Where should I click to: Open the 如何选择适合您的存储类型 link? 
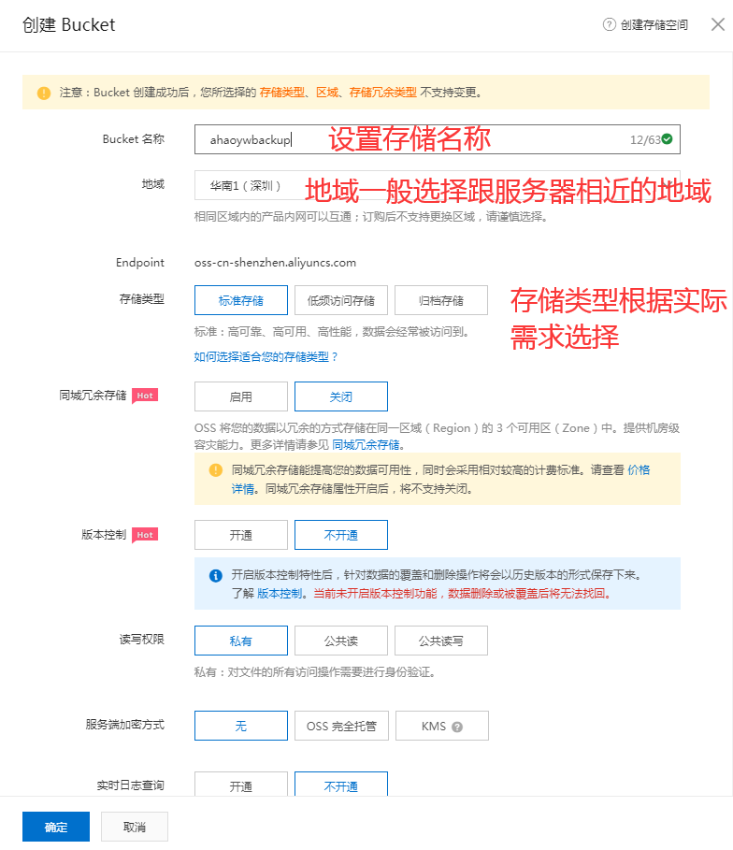[266, 357]
